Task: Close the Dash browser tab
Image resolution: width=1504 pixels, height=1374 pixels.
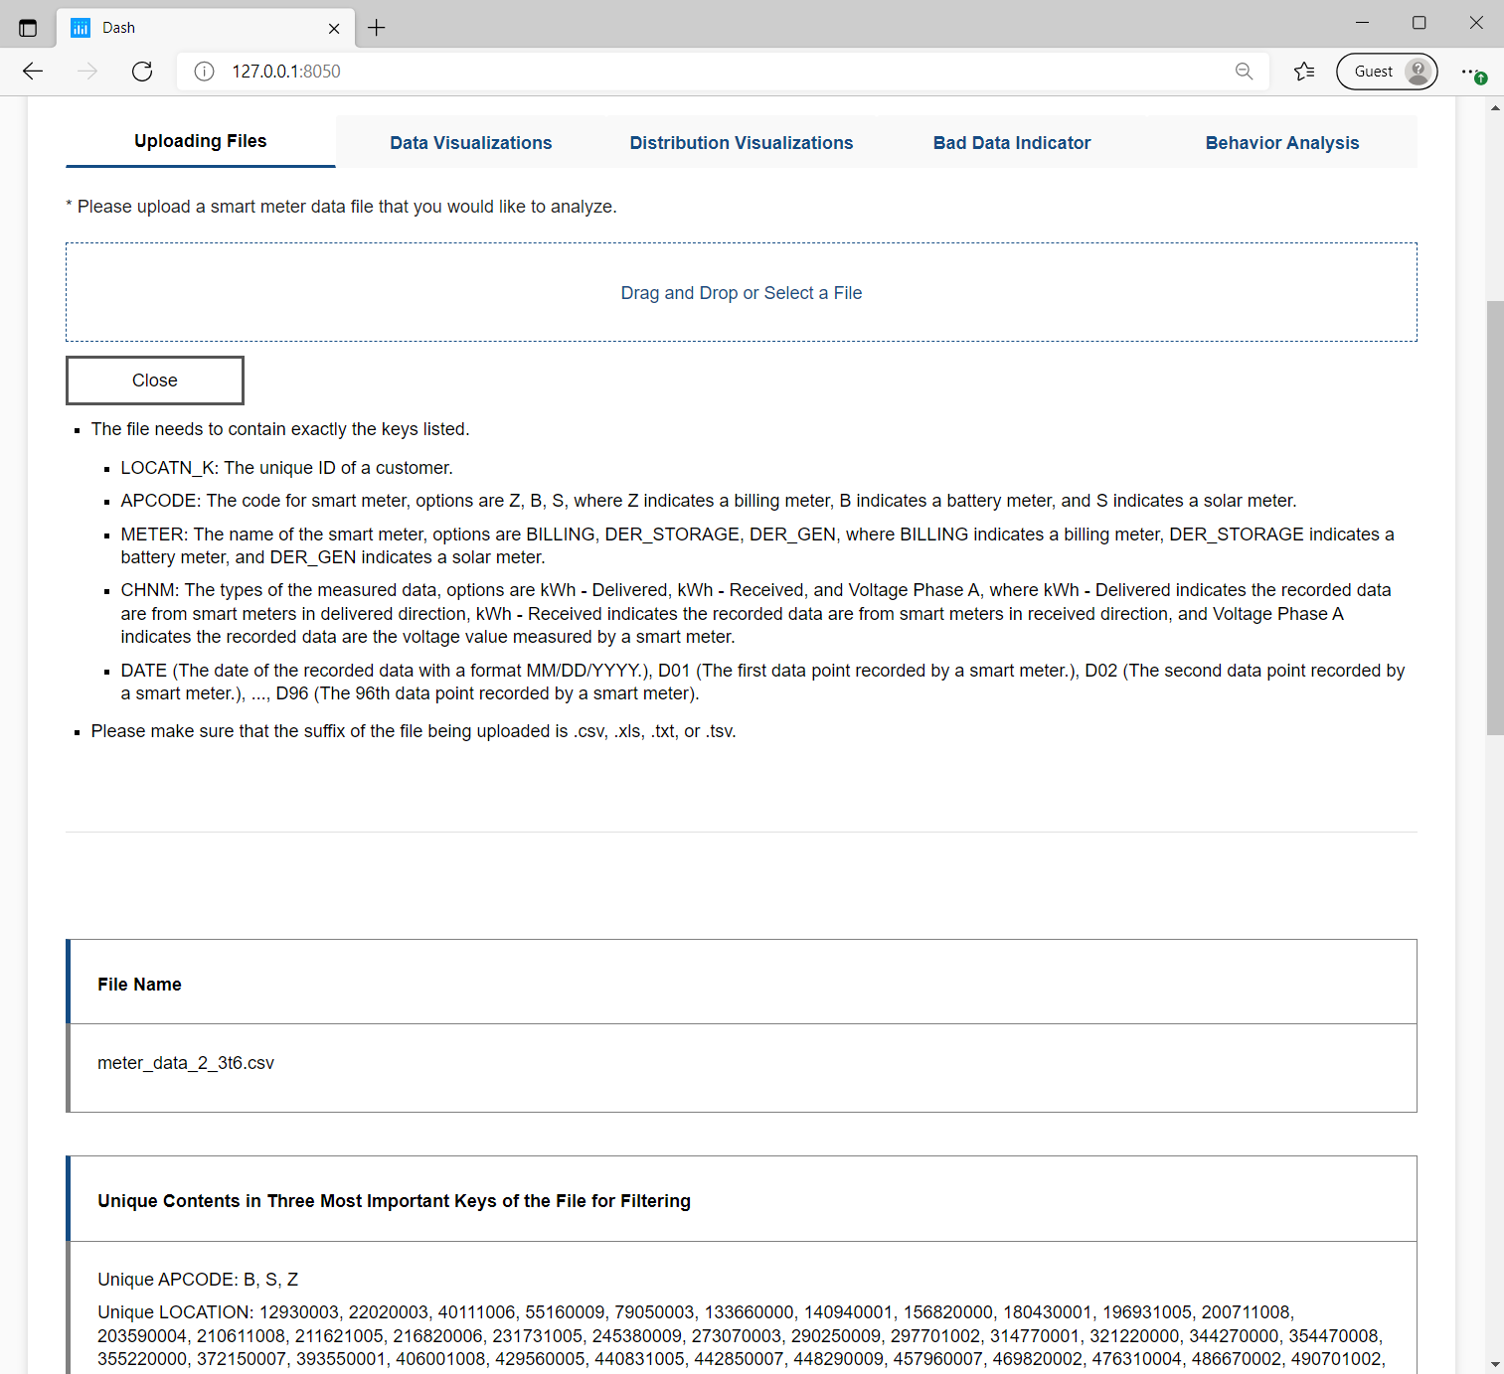Action: 334,28
